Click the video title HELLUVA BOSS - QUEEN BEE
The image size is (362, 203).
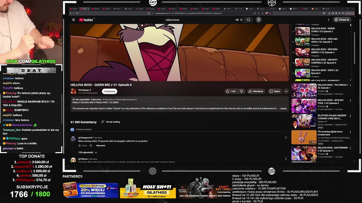(101, 85)
